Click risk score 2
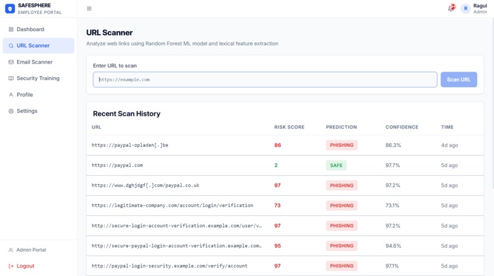Image resolution: width=494 pixels, height=276 pixels. pyautogui.click(x=276, y=165)
